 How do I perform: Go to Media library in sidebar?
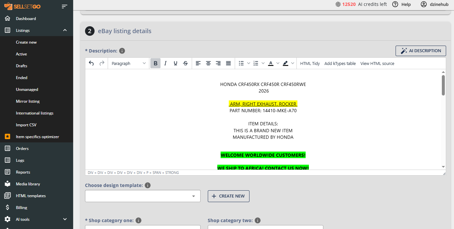coord(28,184)
